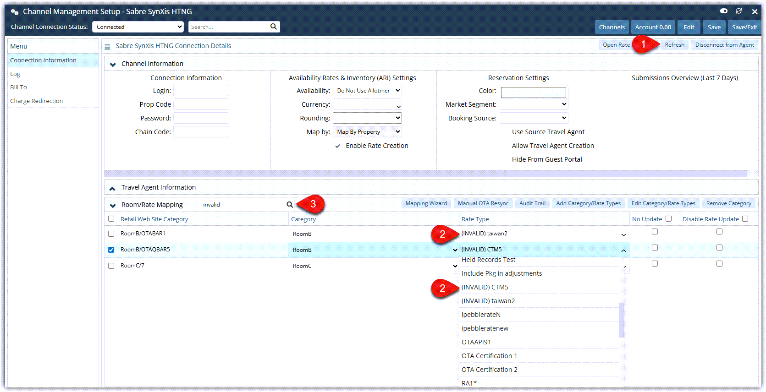Tick the No Update header checkbox
Screen dimensions: 766x392
669,219
